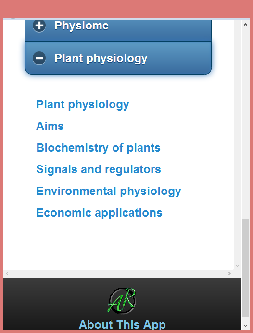The height and width of the screenshot is (333, 253).
Task: Click the outer vertical scrollbar thumb
Action: [x=246, y=268]
